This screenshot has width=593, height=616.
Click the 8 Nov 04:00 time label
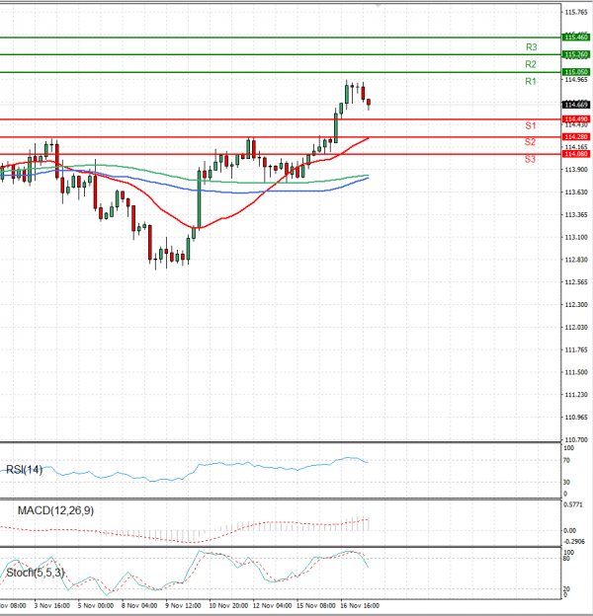tap(139, 605)
